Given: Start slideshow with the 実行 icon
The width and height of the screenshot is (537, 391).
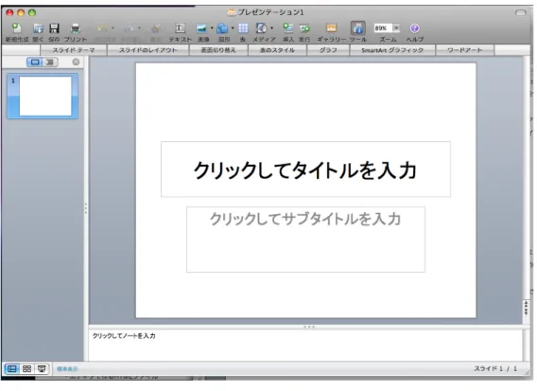Looking at the screenshot, I should pos(304,28).
